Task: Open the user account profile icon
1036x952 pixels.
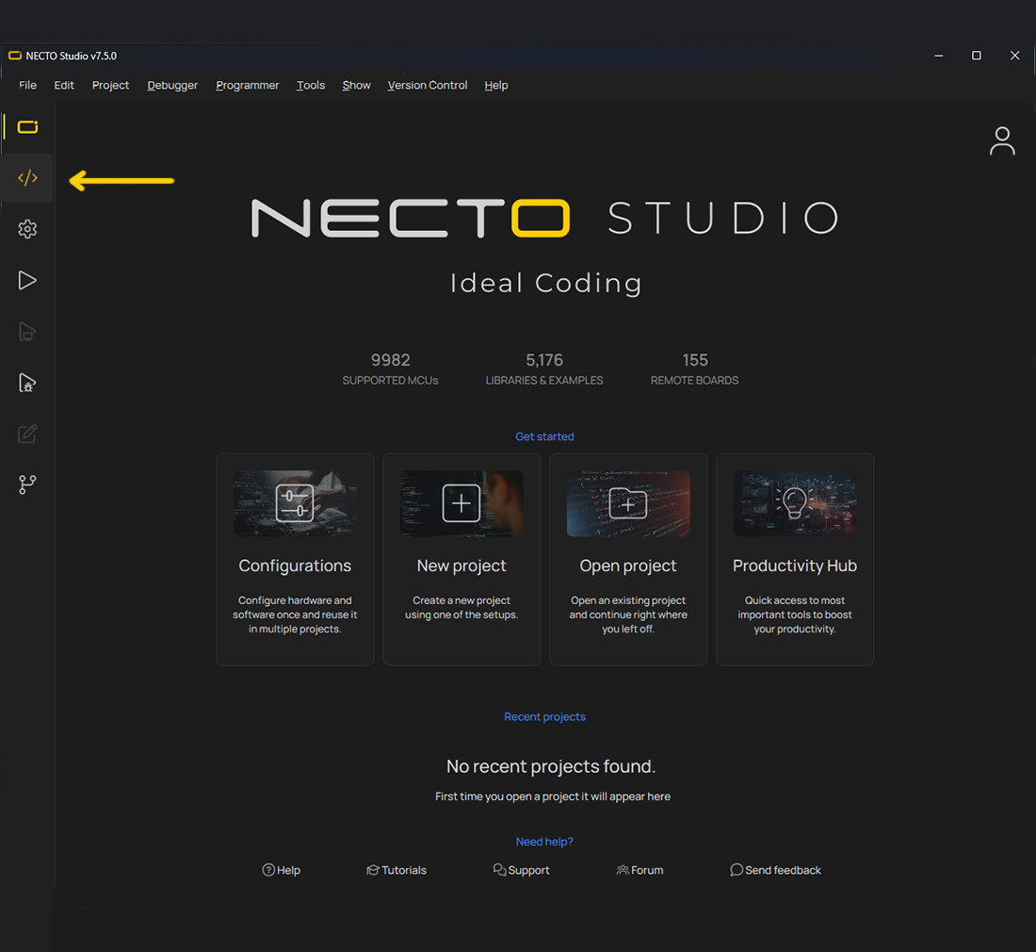Action: (x=1002, y=140)
